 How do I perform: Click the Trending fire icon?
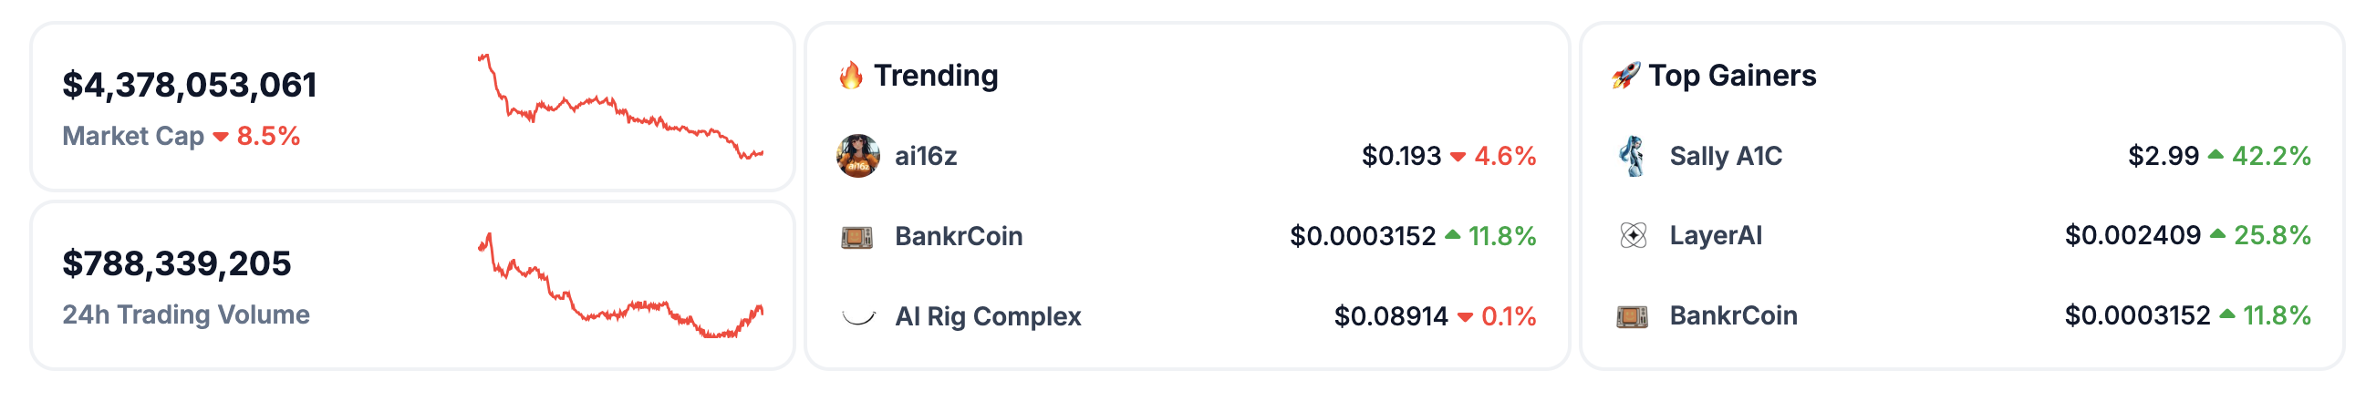click(851, 76)
